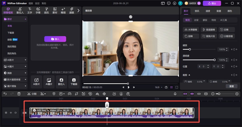
Task: Click the 水準翻轉 horizontal flip button
Action: point(191,30)
